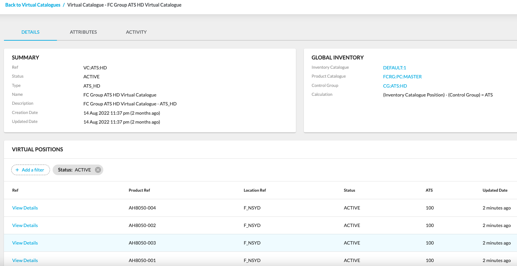Click the Status column header
Screen dimensions: 517x266
[350, 190]
